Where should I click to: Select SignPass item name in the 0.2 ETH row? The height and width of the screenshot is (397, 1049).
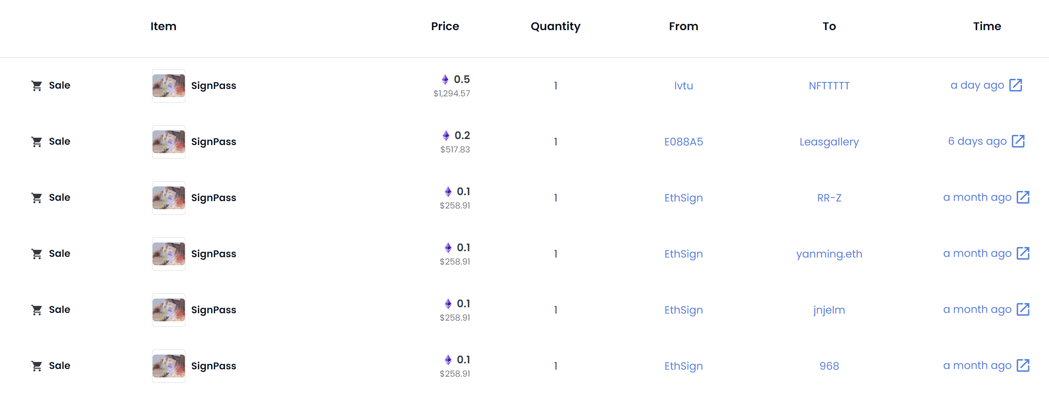213,142
